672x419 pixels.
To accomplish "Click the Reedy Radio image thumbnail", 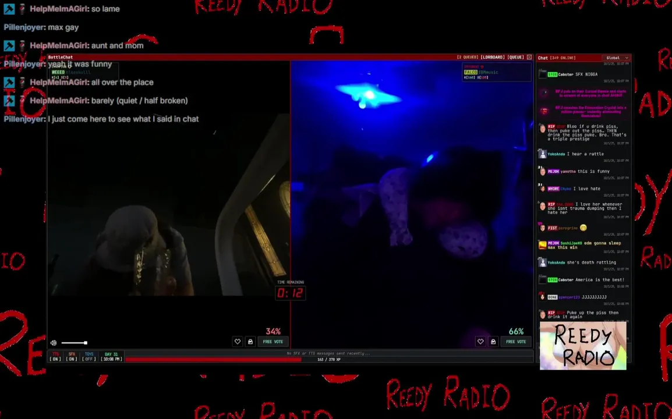I will tap(583, 346).
